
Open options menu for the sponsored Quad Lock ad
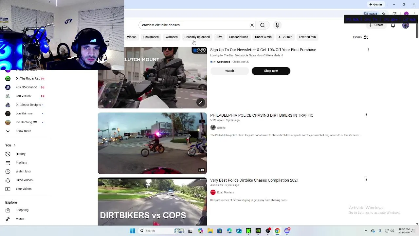point(369,50)
